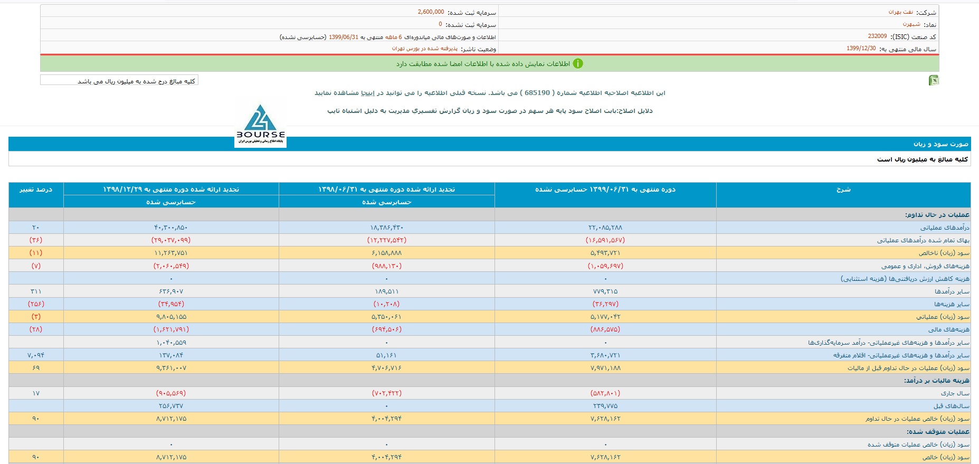Click the gross profit value ۶,۱۵۸,۸۸۸
979x464 pixels.
point(387,253)
